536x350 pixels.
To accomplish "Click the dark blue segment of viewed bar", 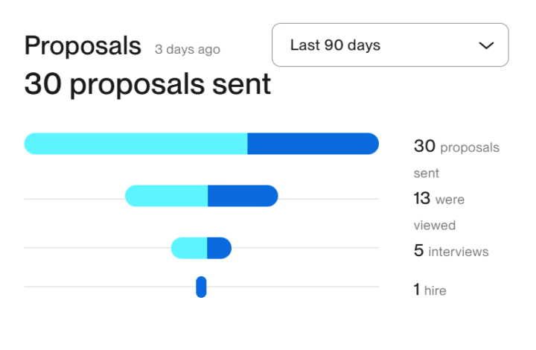I will pos(243,196).
